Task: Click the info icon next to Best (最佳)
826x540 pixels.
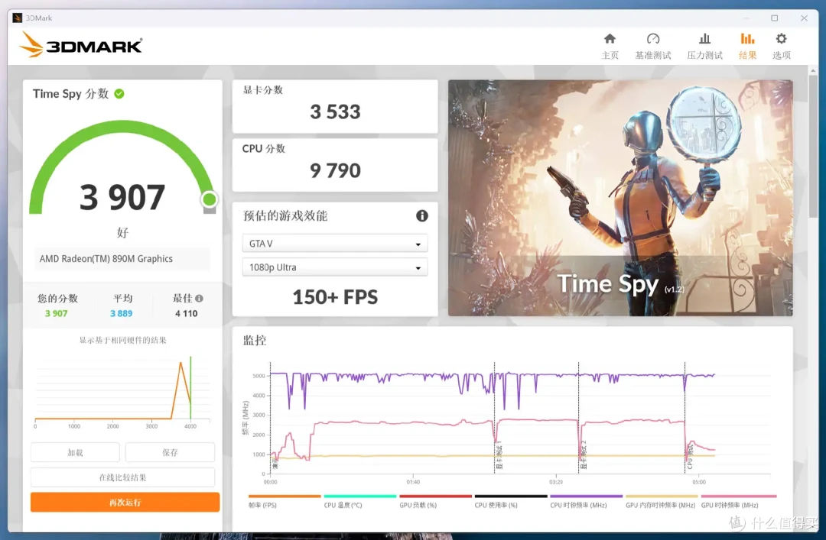Action: [x=199, y=299]
